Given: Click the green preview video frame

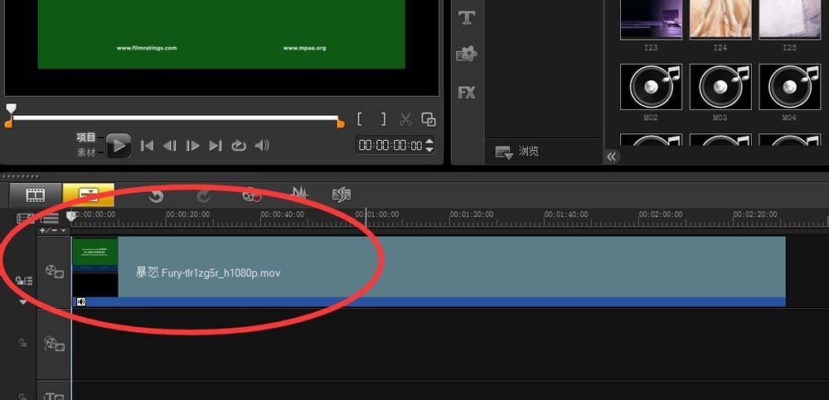Looking at the screenshot, I should point(221,34).
